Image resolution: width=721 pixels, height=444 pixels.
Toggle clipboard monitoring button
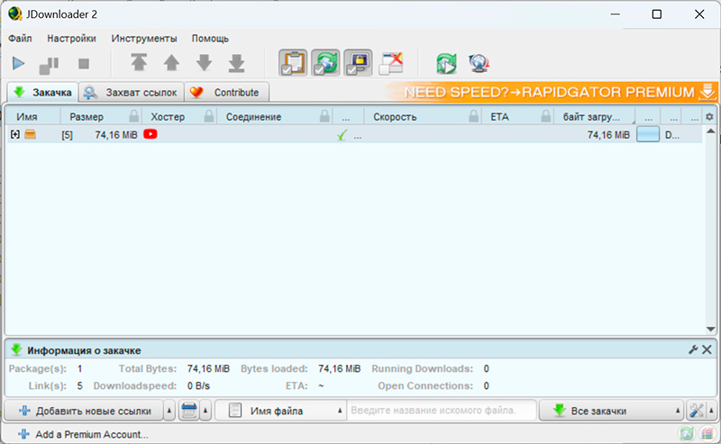[293, 63]
